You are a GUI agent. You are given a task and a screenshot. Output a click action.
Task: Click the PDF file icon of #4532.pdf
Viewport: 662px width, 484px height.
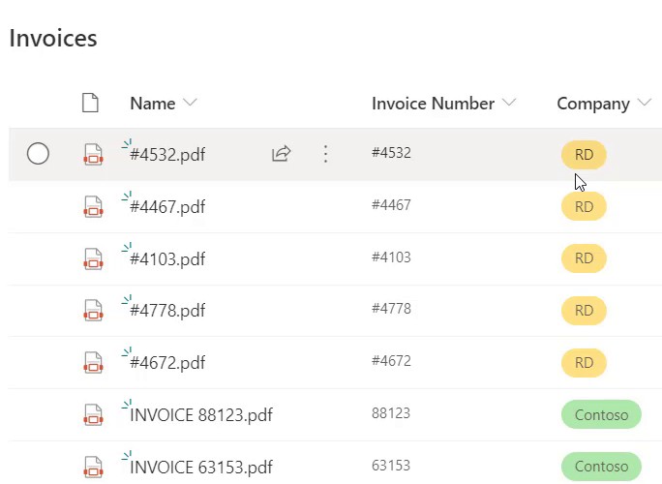point(93,155)
